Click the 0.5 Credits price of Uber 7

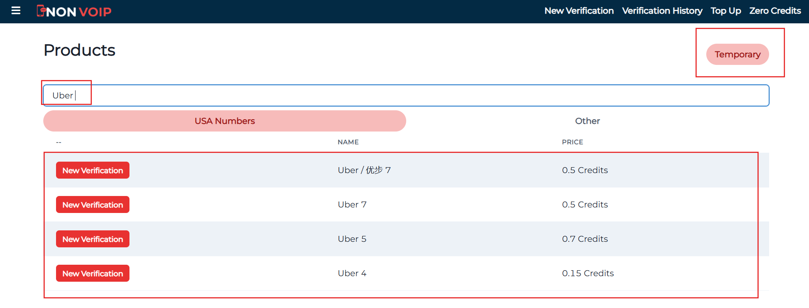tap(585, 204)
